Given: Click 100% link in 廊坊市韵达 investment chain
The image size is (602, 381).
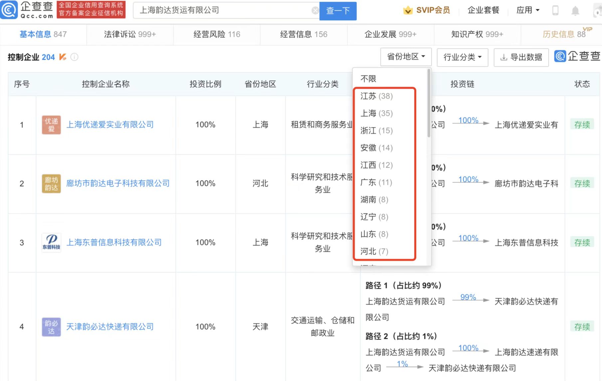Looking at the screenshot, I should pyautogui.click(x=468, y=180).
